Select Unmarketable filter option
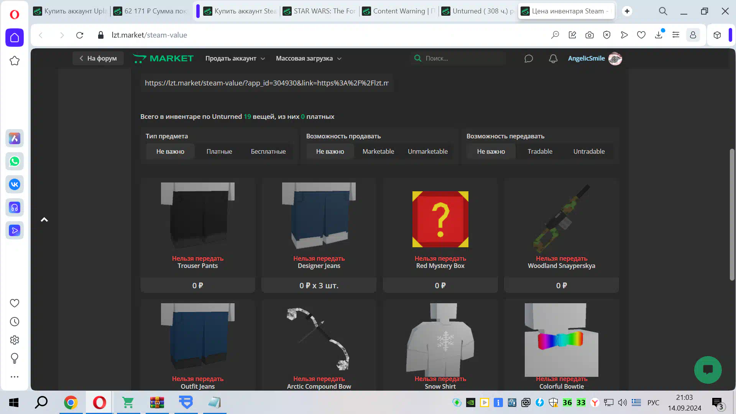The height and width of the screenshot is (414, 736). point(428,151)
